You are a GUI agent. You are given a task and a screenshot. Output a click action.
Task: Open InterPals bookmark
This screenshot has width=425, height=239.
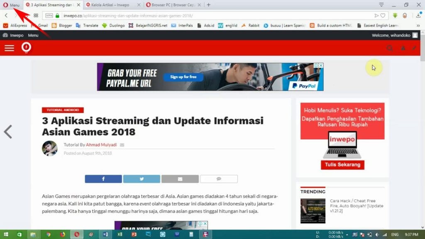point(182,25)
